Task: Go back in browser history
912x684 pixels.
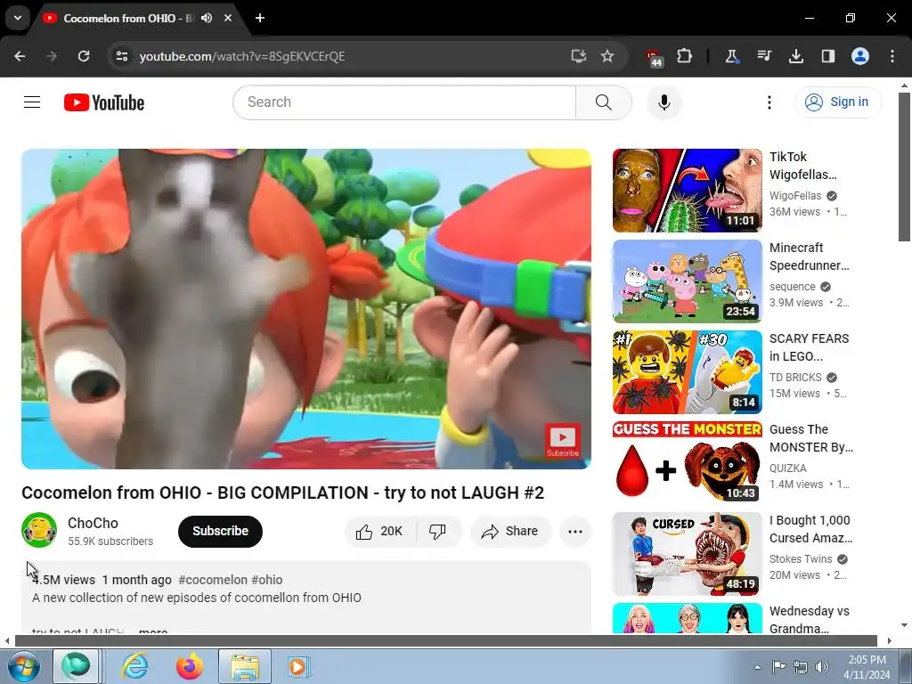Action: pyautogui.click(x=20, y=56)
